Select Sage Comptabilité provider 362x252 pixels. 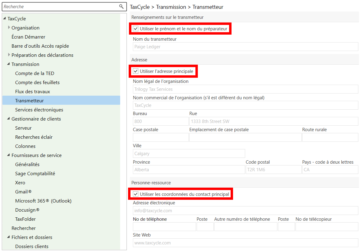point(35,173)
